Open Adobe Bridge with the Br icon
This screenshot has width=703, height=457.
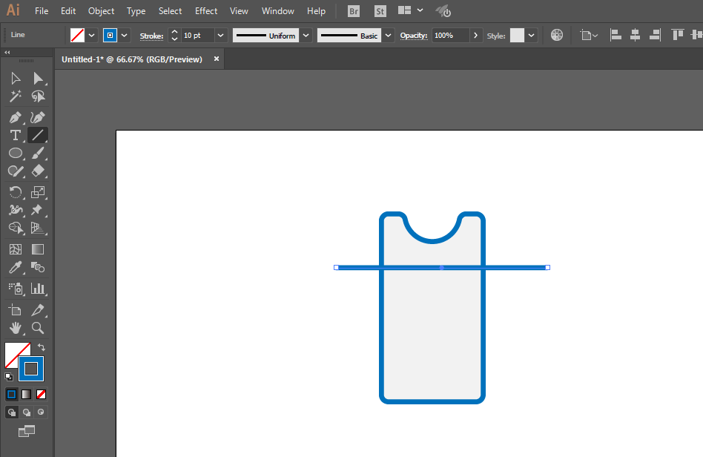click(354, 11)
